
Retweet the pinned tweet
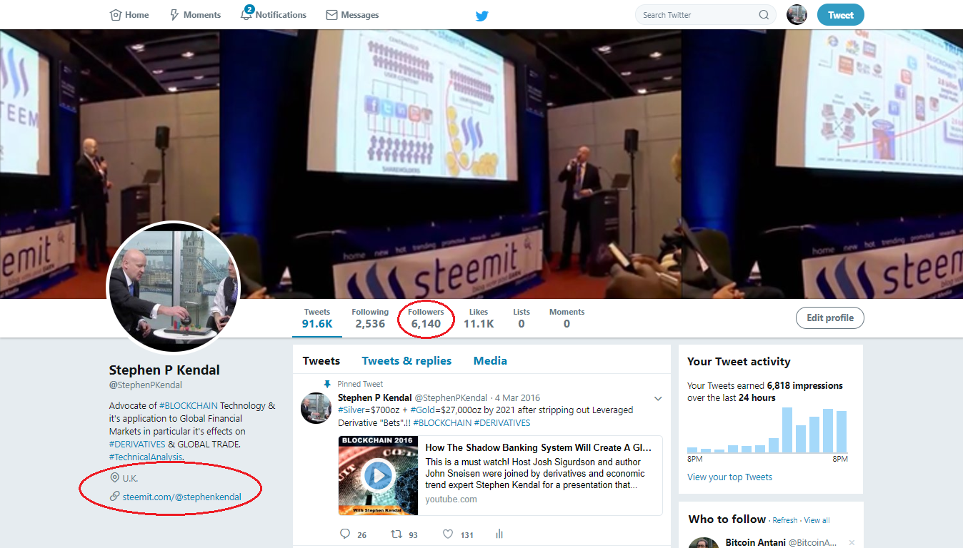click(x=396, y=534)
